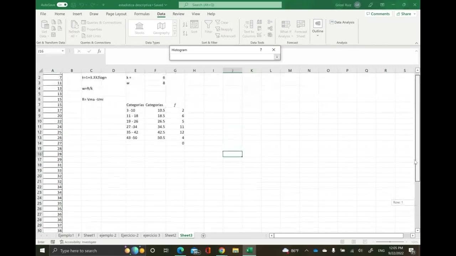This screenshot has width=456, height=256.
Task: Open the Comments pane
Action: (x=378, y=14)
